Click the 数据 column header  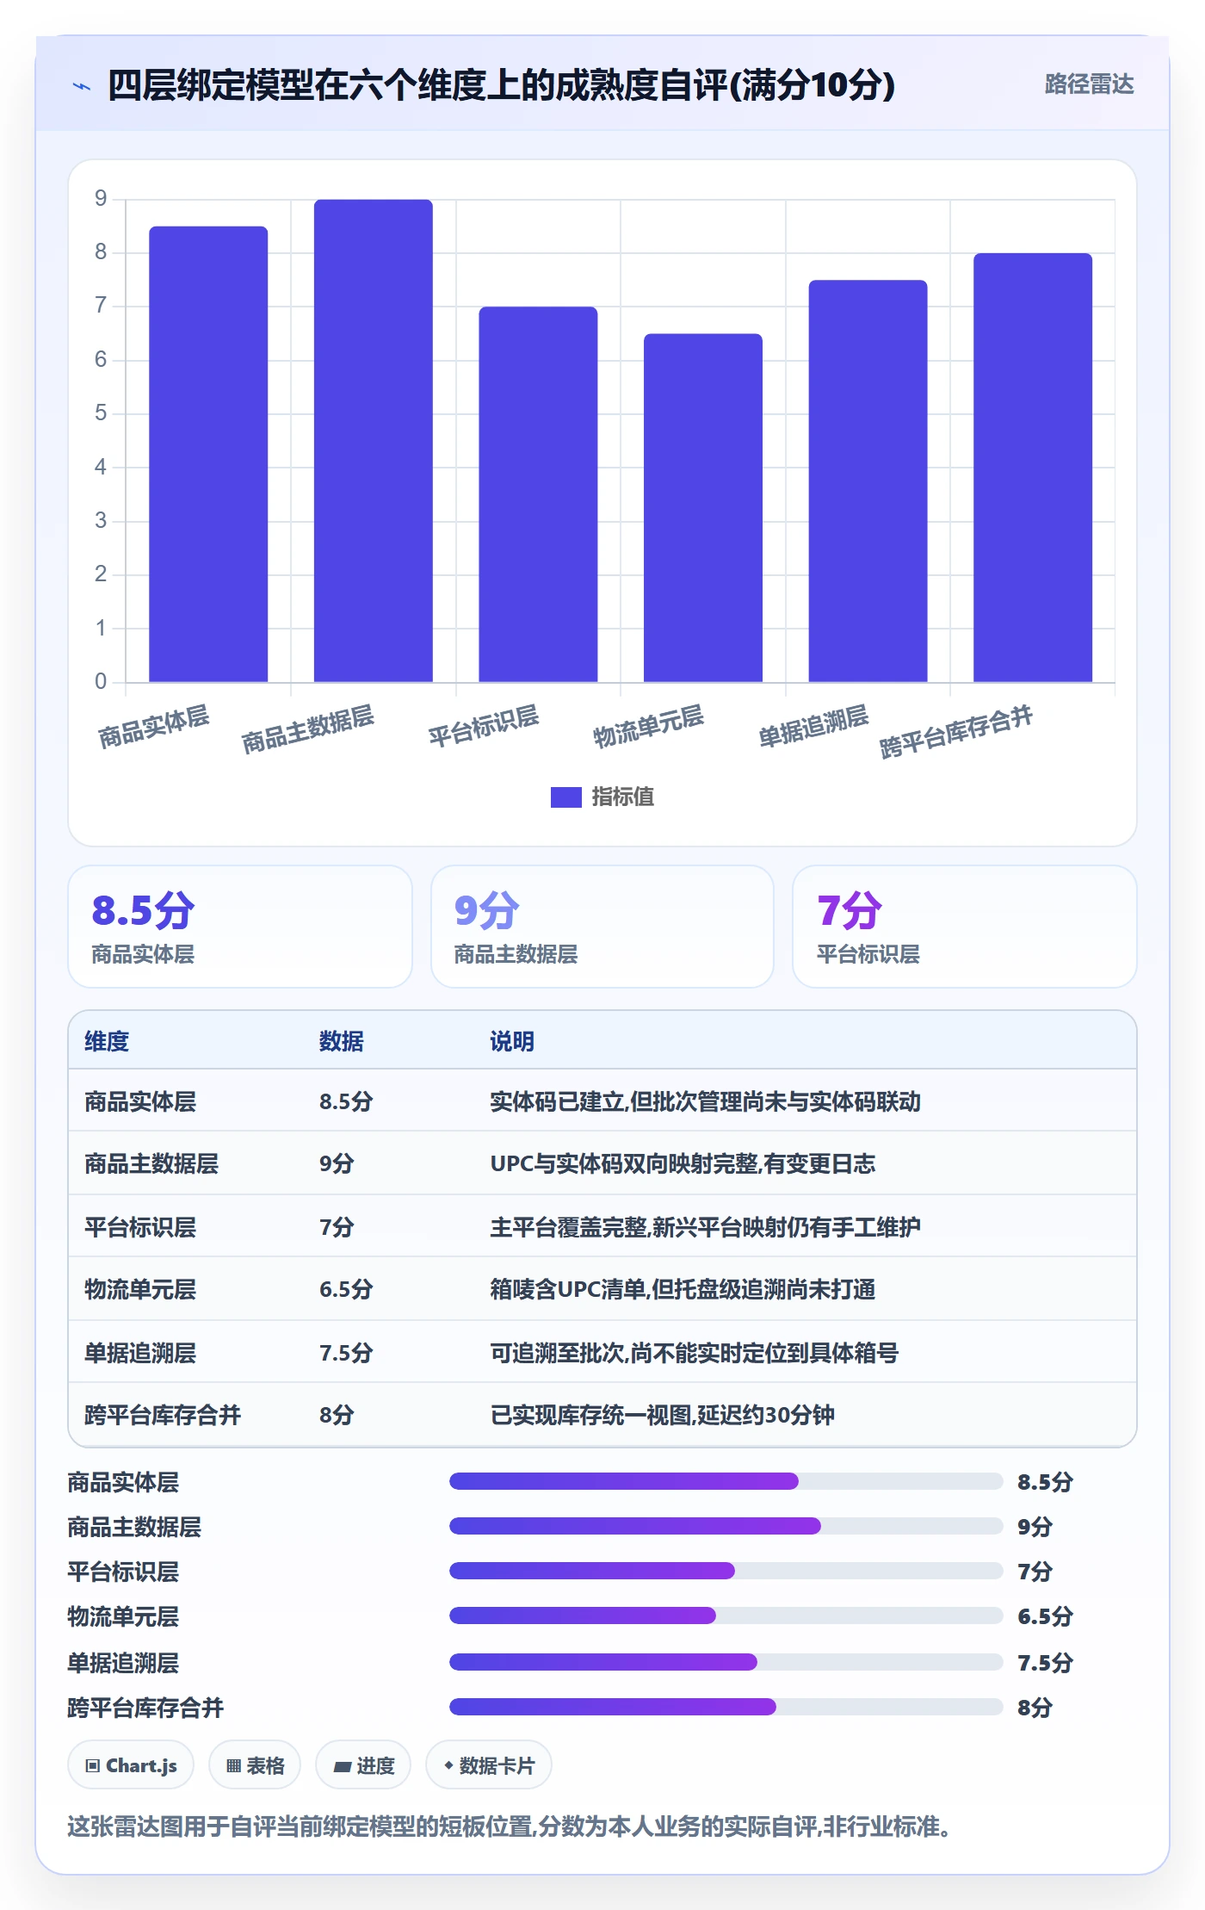tap(342, 1041)
